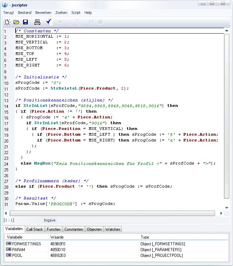Click value 4BB82E0 in Waarde column
The height and width of the screenshot is (266, 233).
pyautogui.click(x=58, y=255)
